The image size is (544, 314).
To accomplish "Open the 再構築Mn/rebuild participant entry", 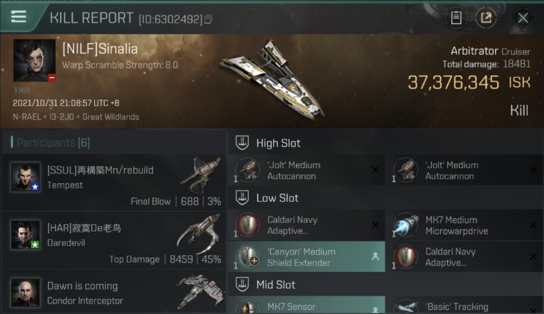I will coord(114,183).
